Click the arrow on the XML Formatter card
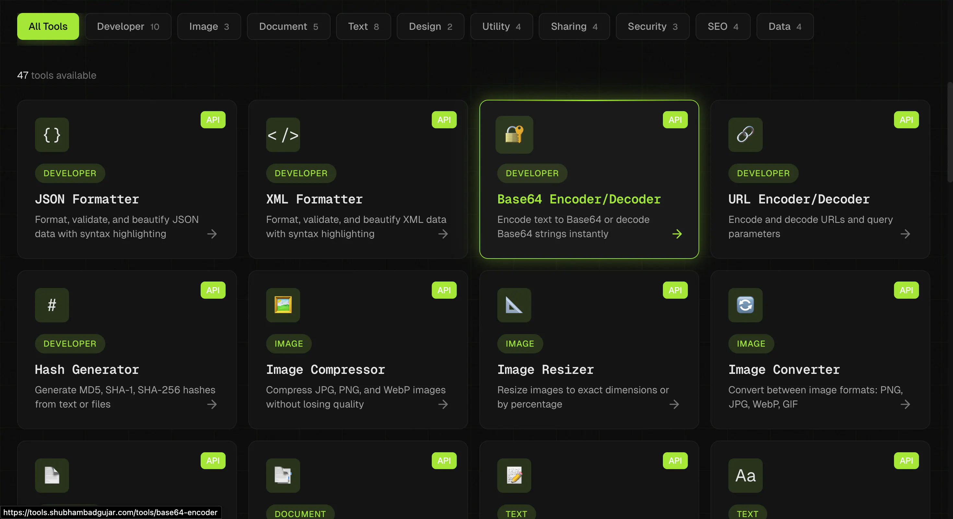953x519 pixels. tap(443, 234)
